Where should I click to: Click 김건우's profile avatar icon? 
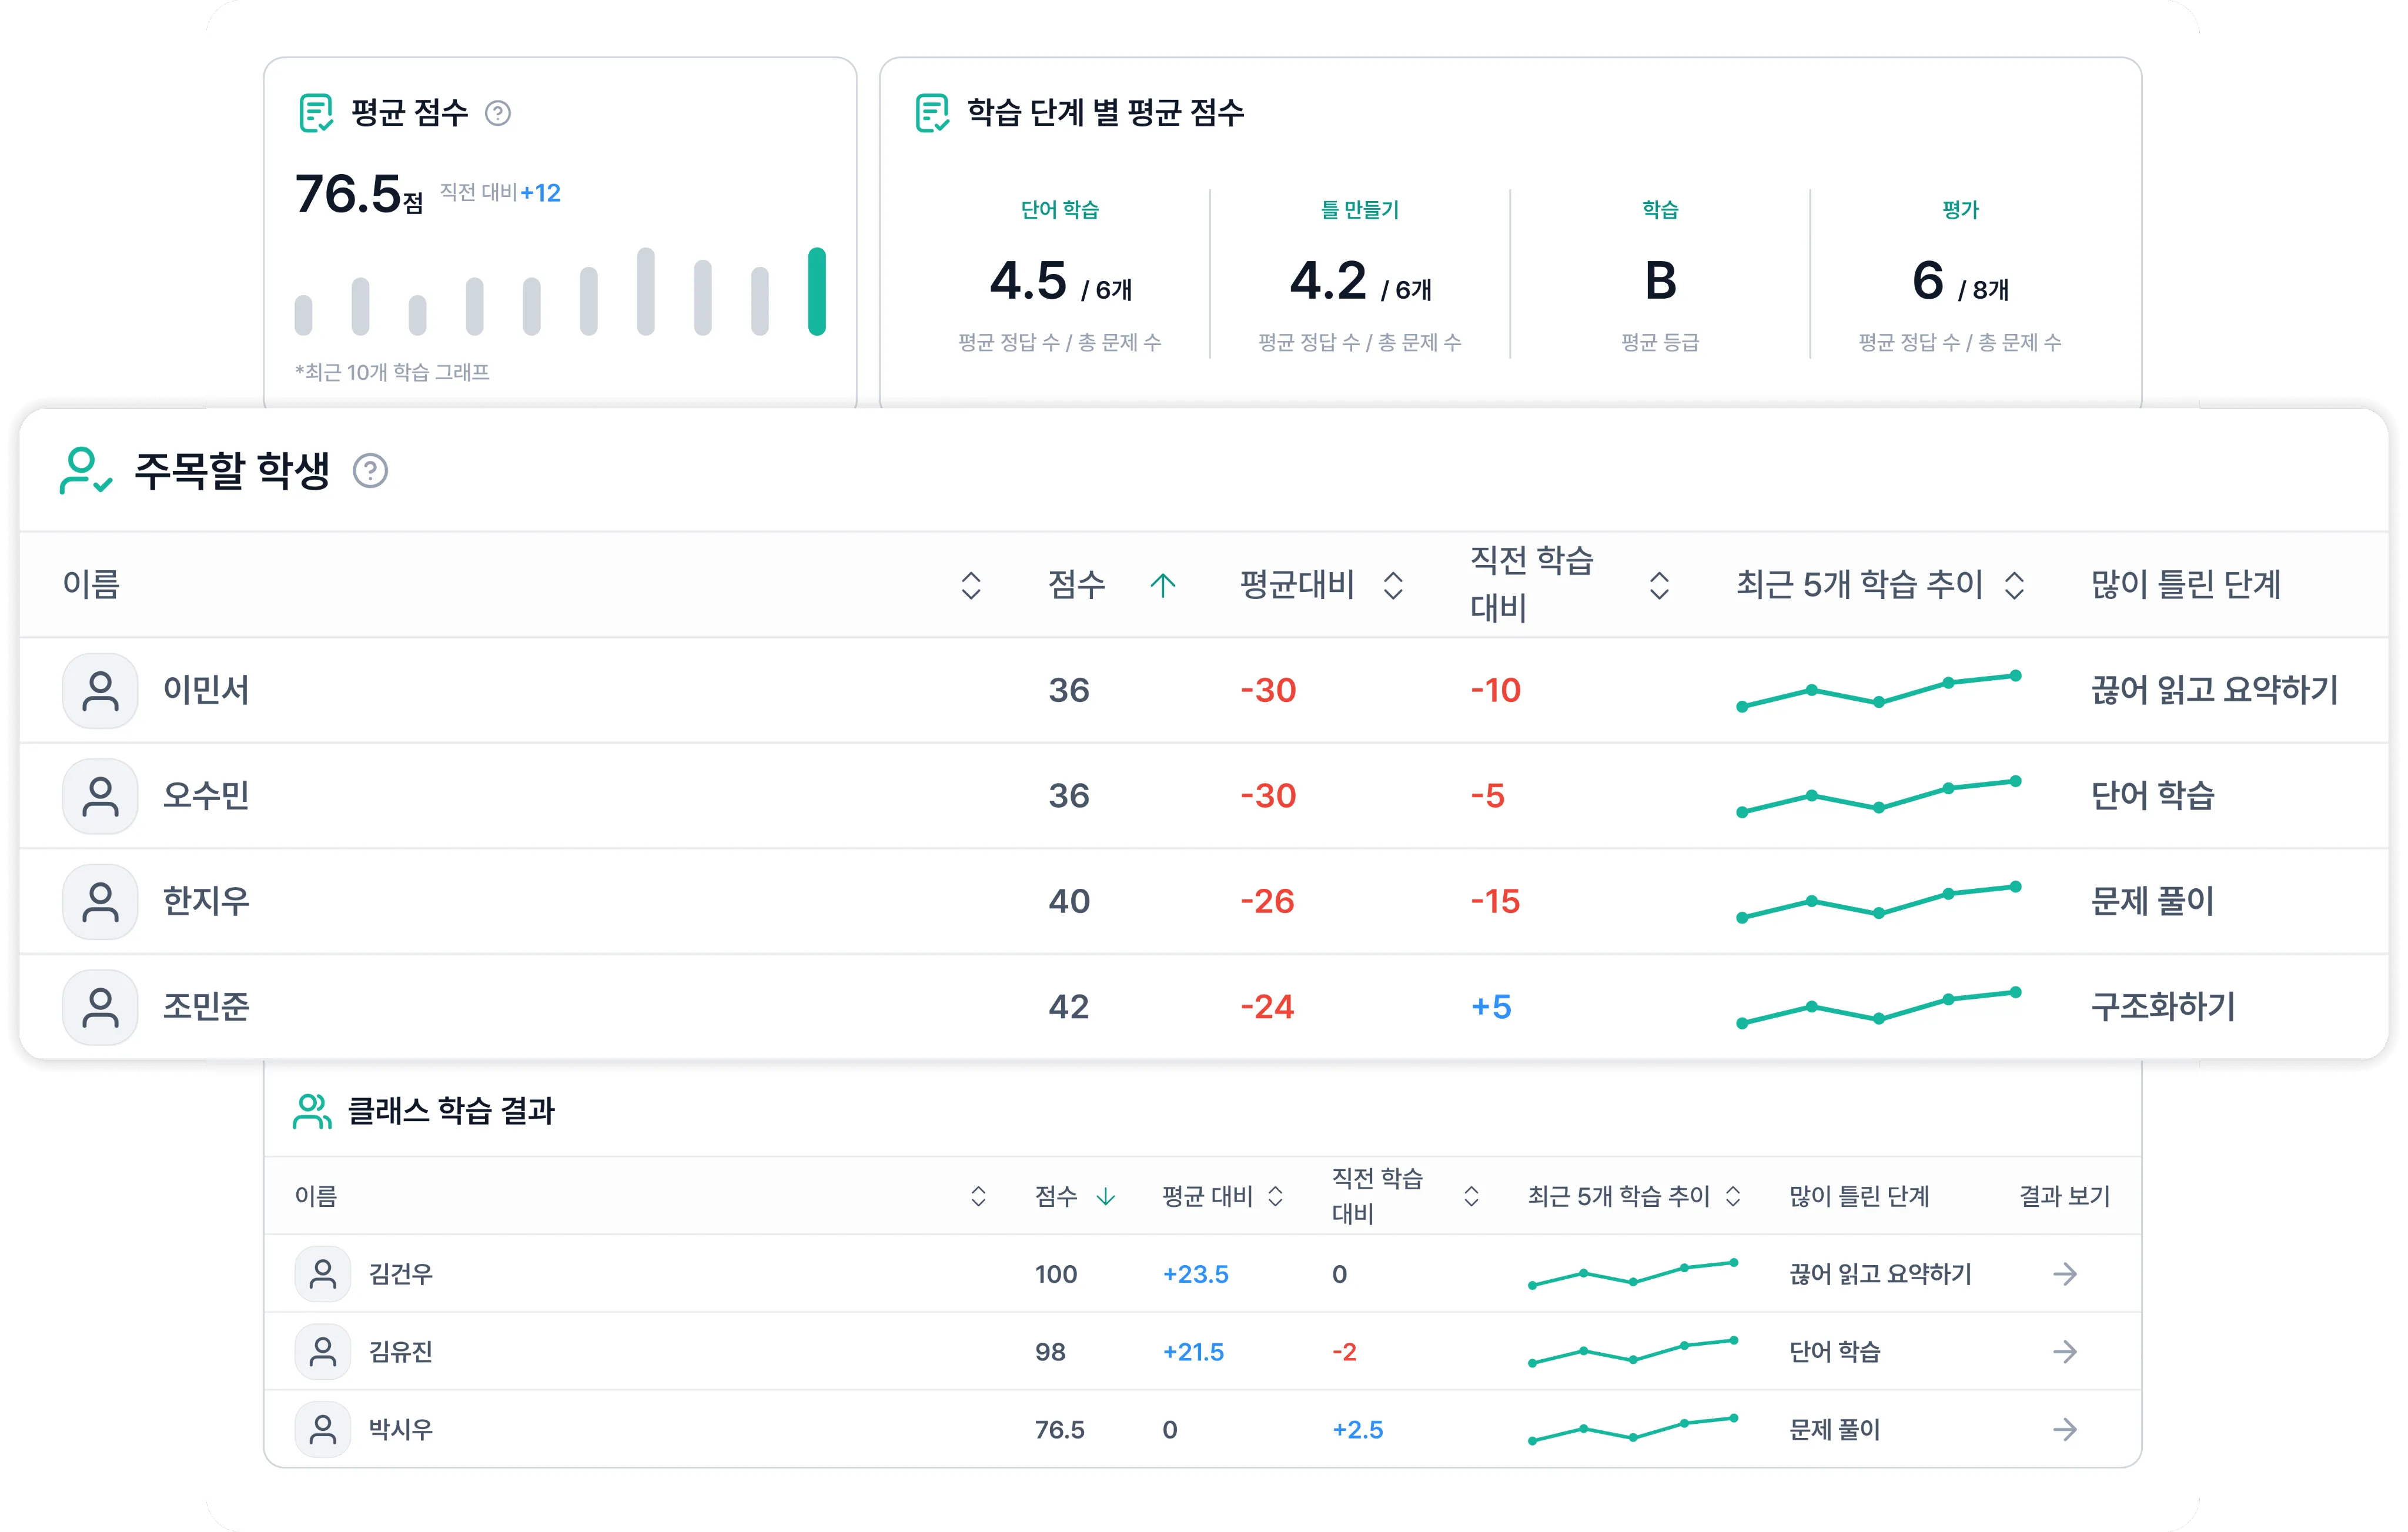click(322, 1273)
